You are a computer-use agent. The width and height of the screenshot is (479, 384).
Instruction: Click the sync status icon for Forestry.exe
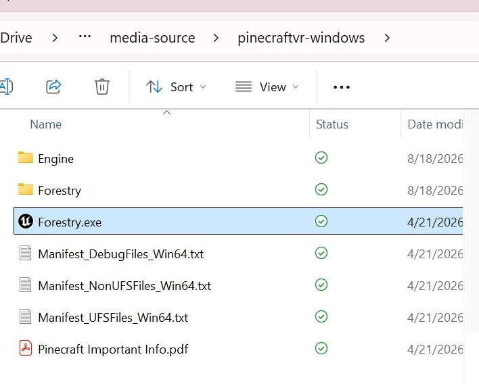pyautogui.click(x=321, y=221)
